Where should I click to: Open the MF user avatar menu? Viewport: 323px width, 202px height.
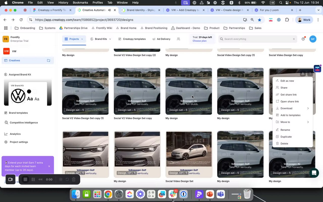[x=313, y=39]
